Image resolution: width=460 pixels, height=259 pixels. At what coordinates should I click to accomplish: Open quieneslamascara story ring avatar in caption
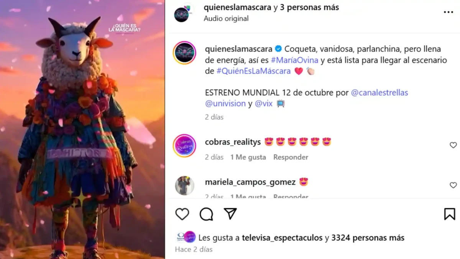pyautogui.click(x=184, y=53)
